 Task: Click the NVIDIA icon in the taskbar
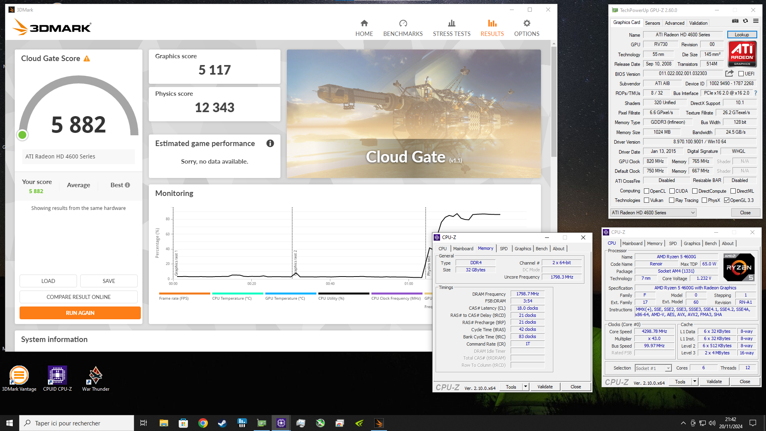pyautogui.click(x=359, y=423)
